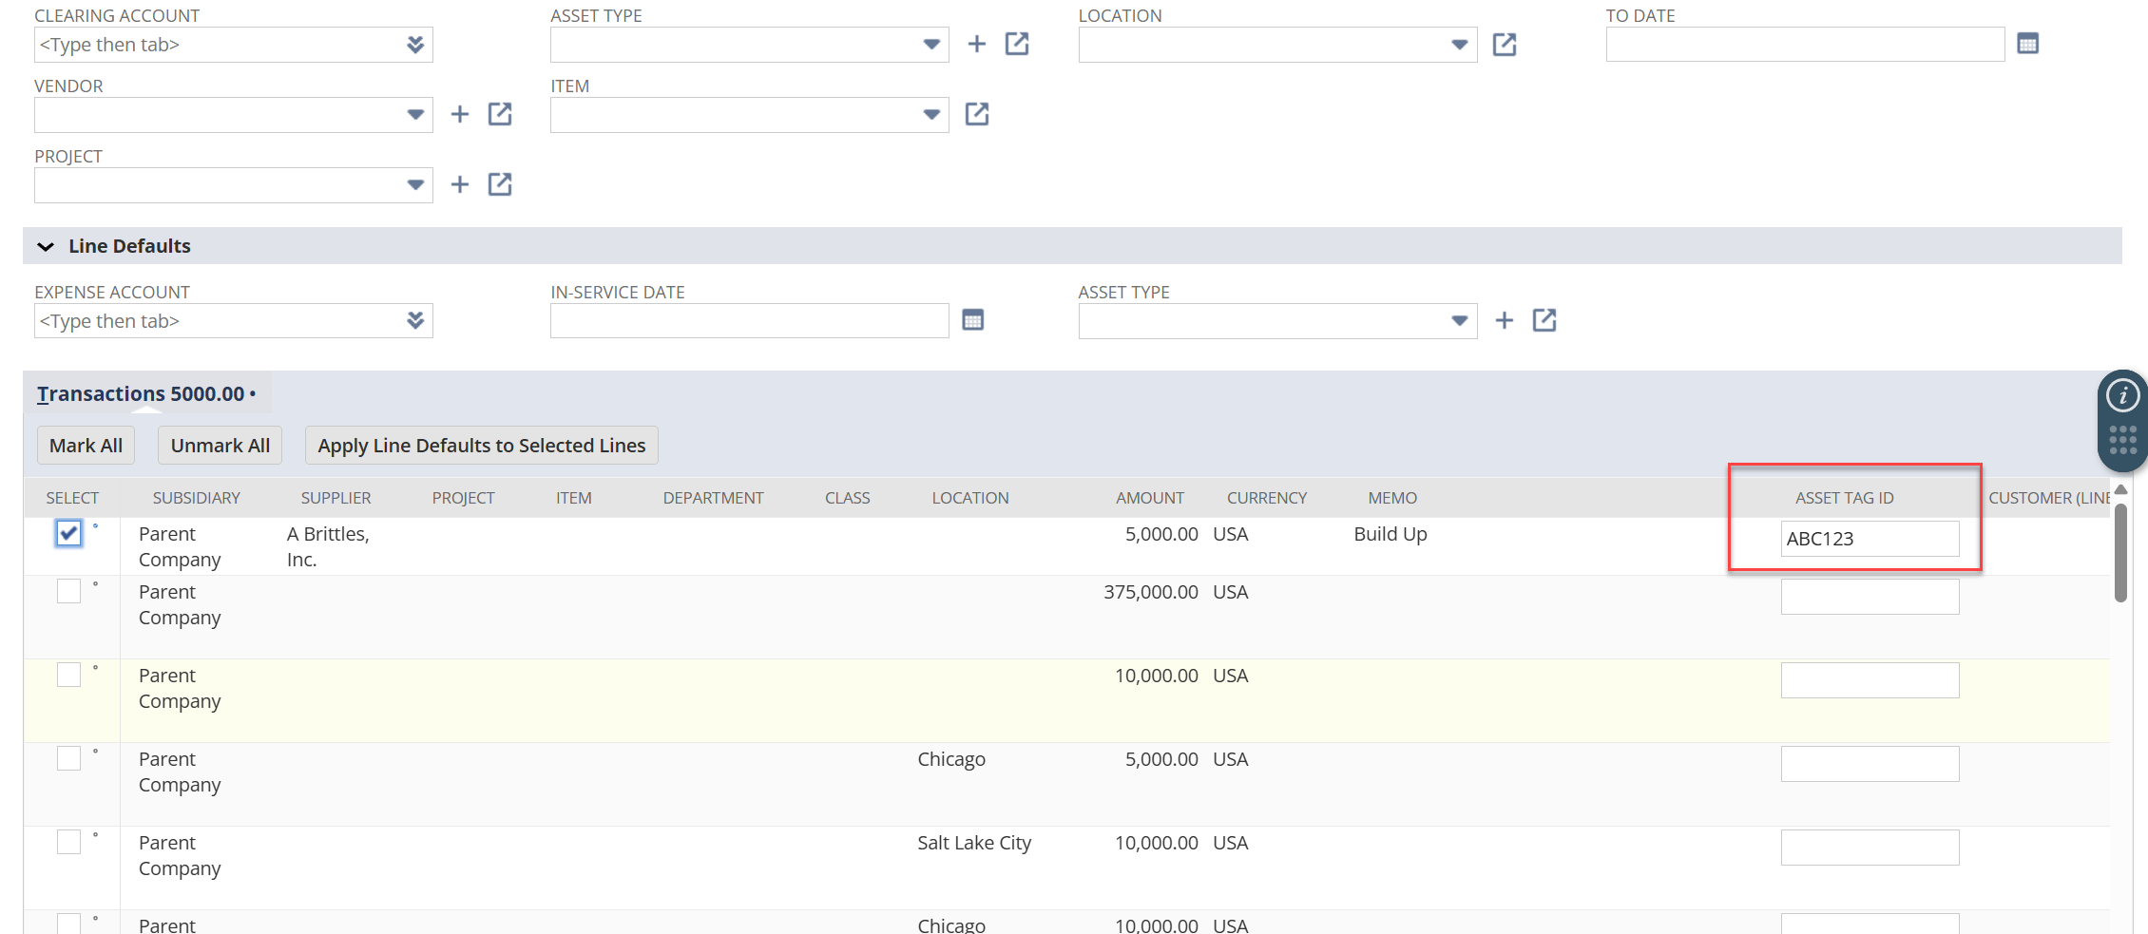Open the top Asset Type dropdown

click(x=931, y=45)
